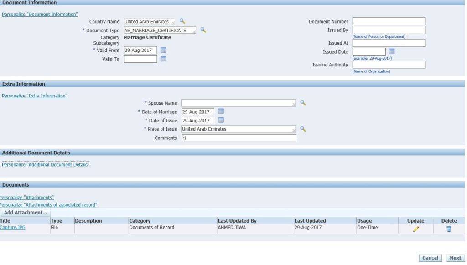Delete Capture.JPG using the trash icon
The width and height of the screenshot is (467, 265).
coord(448,228)
